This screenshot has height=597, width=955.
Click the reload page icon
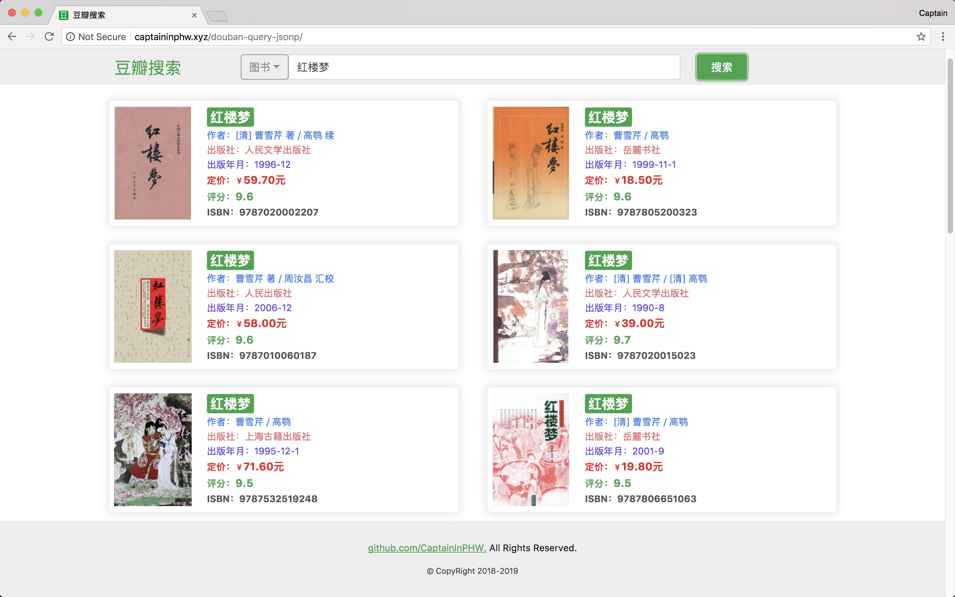coord(49,37)
